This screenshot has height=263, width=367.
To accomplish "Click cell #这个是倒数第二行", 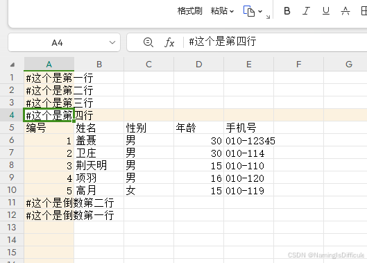I will pos(49,203).
